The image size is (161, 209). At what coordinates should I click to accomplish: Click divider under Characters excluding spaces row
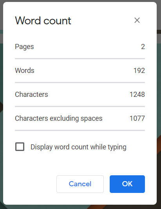[x=80, y=130]
